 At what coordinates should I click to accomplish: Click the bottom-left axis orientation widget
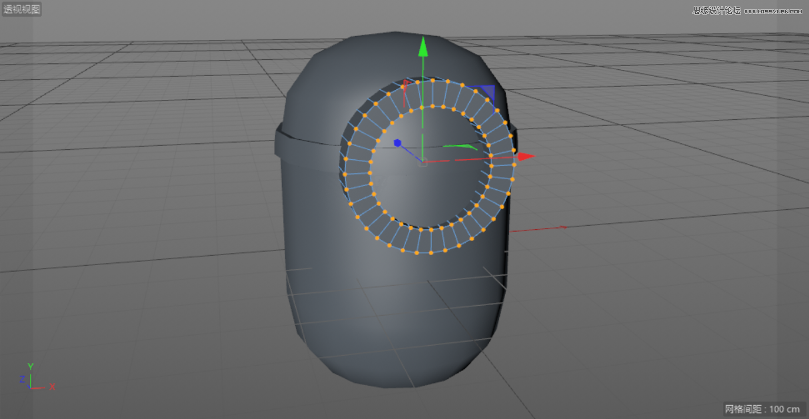(30, 386)
